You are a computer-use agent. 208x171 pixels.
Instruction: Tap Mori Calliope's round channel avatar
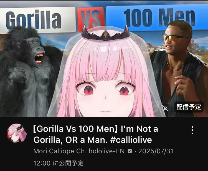17,133
